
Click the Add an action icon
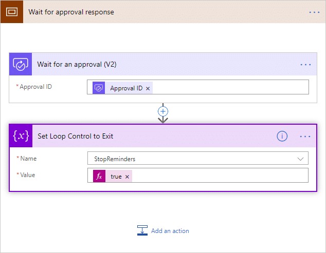142,230
